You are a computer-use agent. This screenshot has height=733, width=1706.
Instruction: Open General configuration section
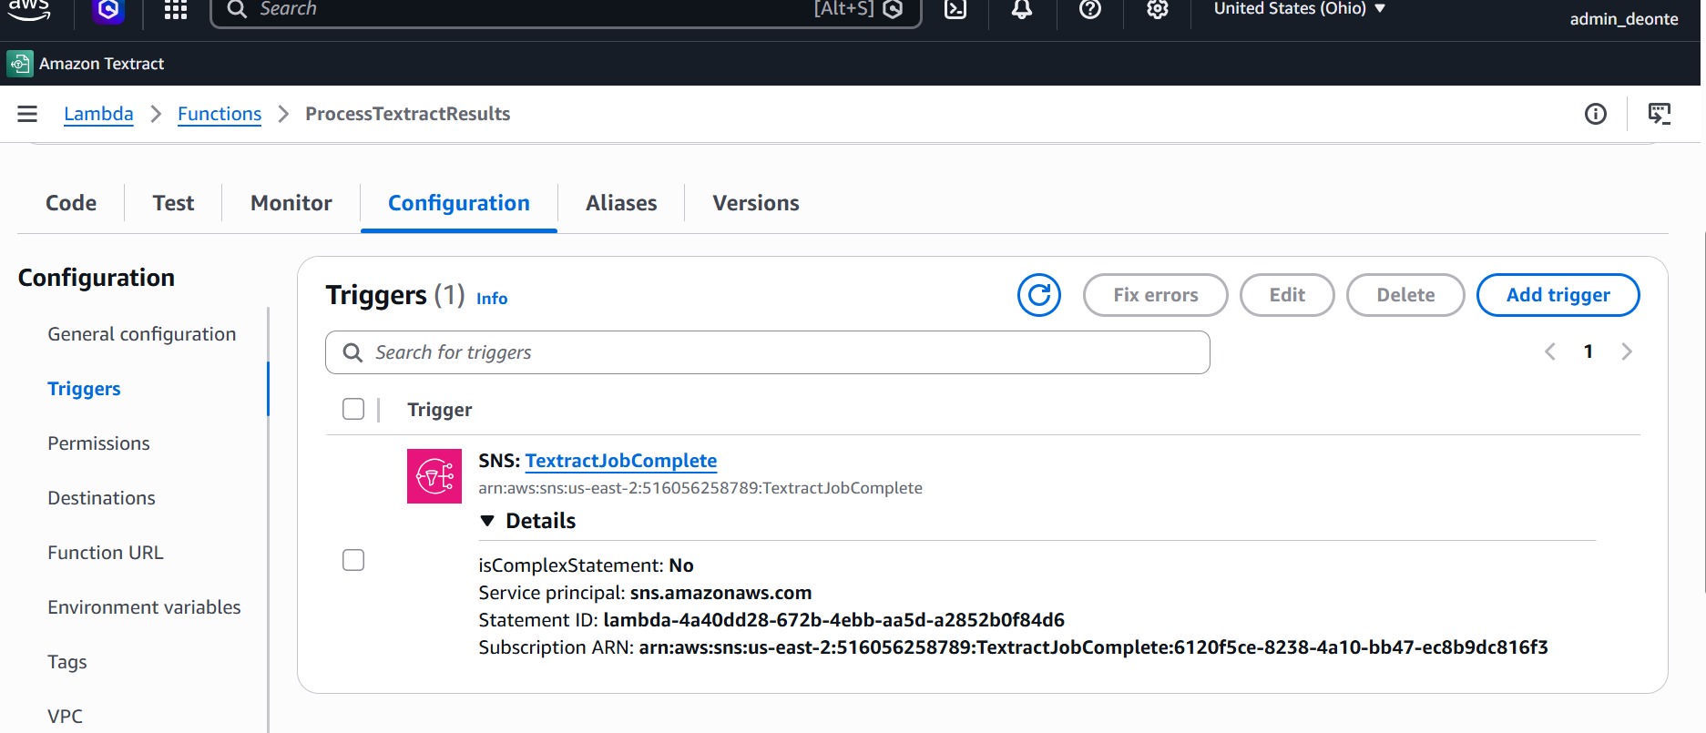(142, 334)
